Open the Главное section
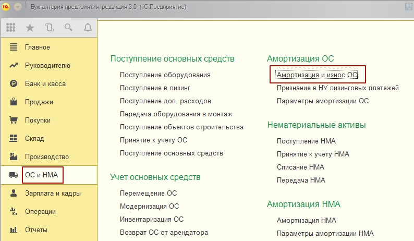The height and width of the screenshot is (241, 414). pyautogui.click(x=38, y=47)
